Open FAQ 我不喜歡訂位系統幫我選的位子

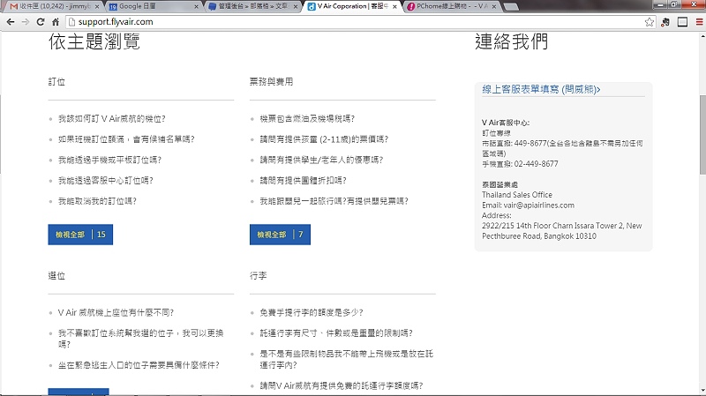coord(140,339)
